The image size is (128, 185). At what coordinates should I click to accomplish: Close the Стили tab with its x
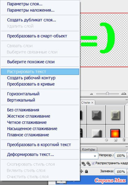(x=92, y=103)
